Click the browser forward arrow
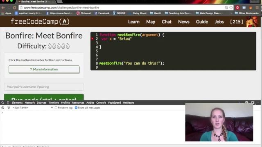 pyautogui.click(x=9, y=8)
